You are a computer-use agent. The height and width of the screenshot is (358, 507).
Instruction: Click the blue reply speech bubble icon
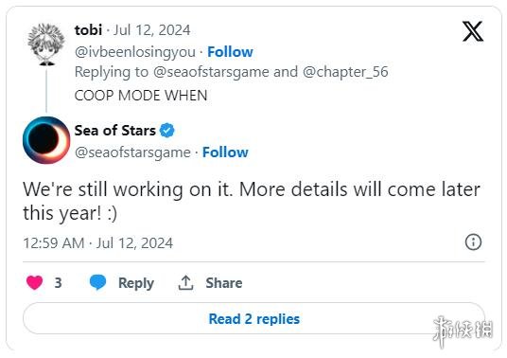point(97,282)
